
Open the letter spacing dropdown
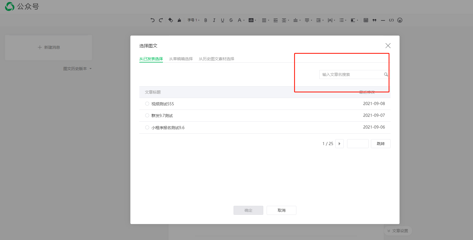click(331, 20)
